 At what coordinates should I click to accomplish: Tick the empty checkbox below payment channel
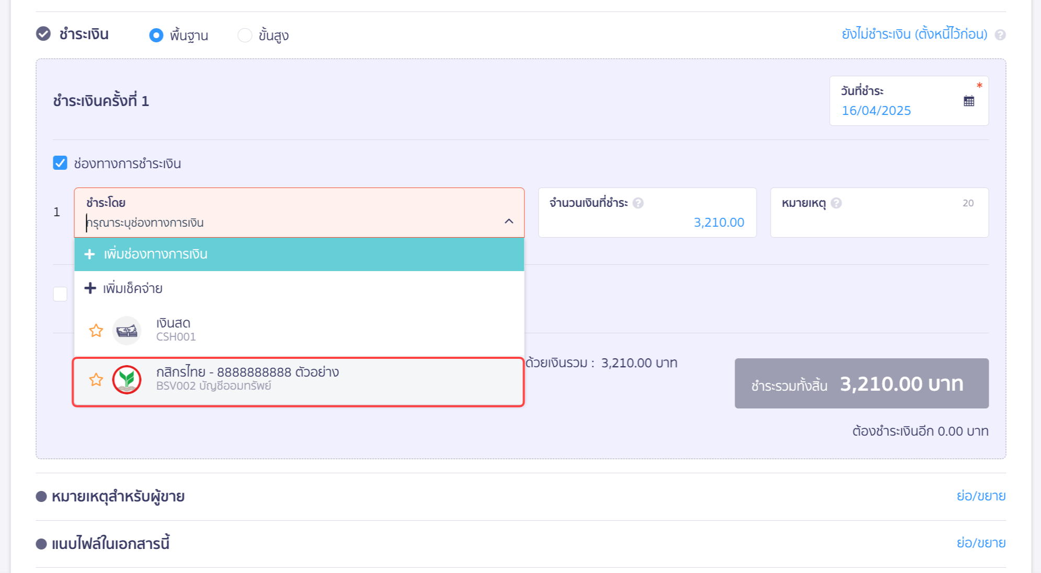(x=60, y=294)
